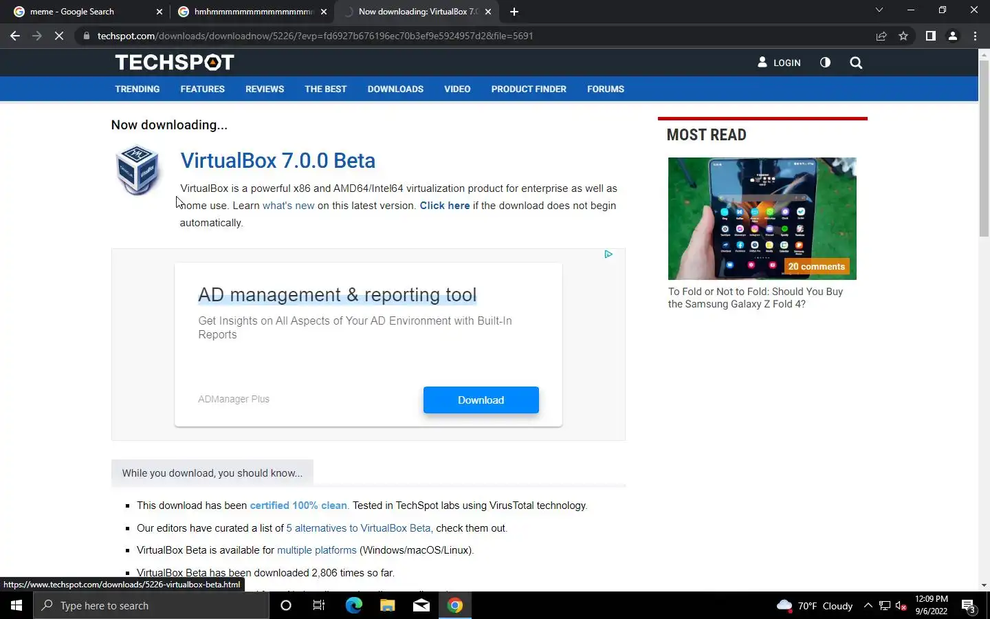Image resolution: width=990 pixels, height=619 pixels.
Task: Open File Explorer from the taskbar
Action: click(x=387, y=605)
